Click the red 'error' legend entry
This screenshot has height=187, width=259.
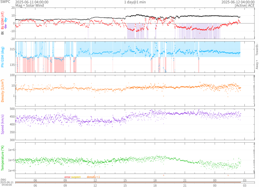[x=67, y=177]
